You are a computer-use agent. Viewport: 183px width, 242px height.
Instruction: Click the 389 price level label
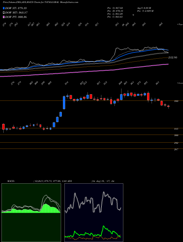pyautogui.click(x=176, y=101)
